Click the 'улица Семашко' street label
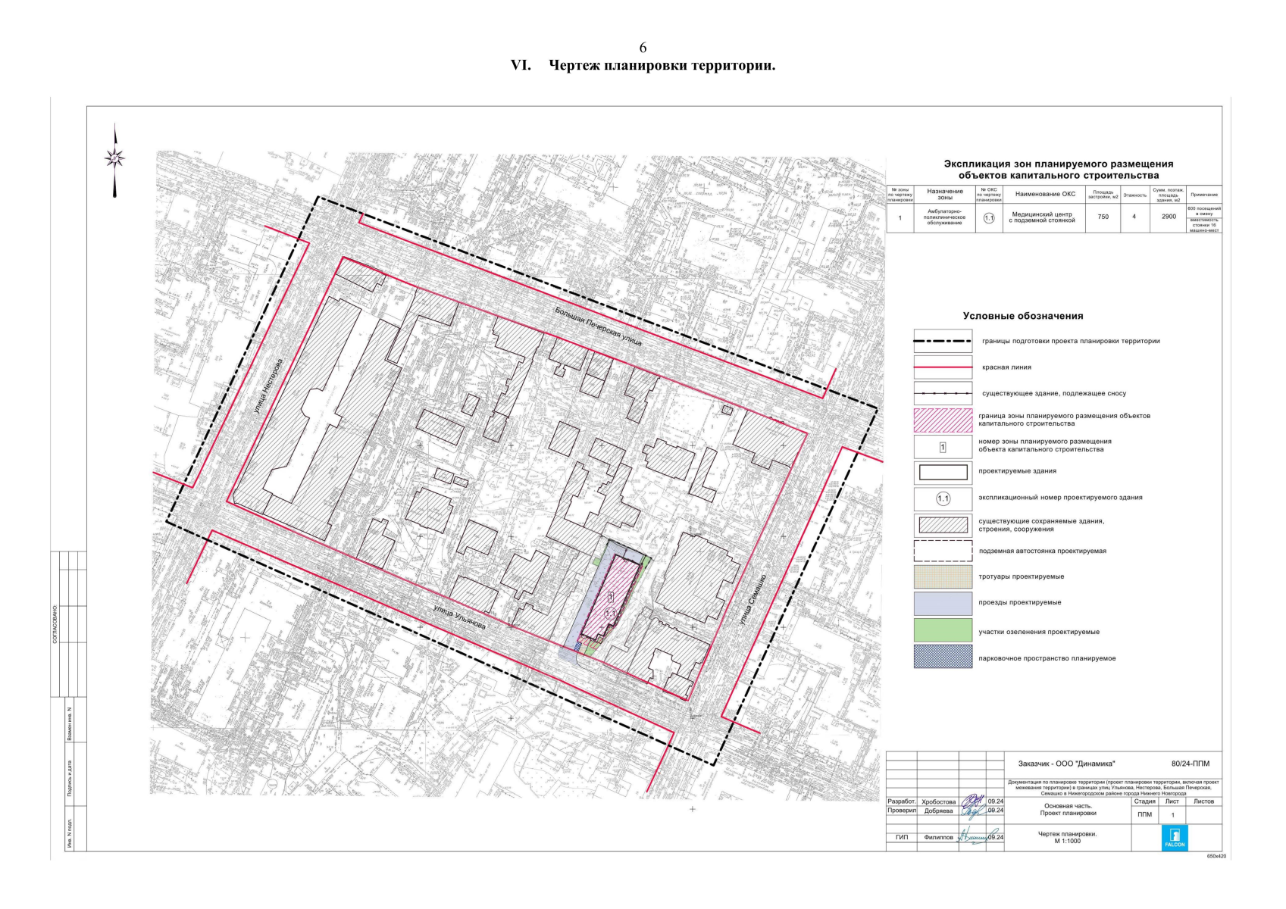 coord(753,600)
